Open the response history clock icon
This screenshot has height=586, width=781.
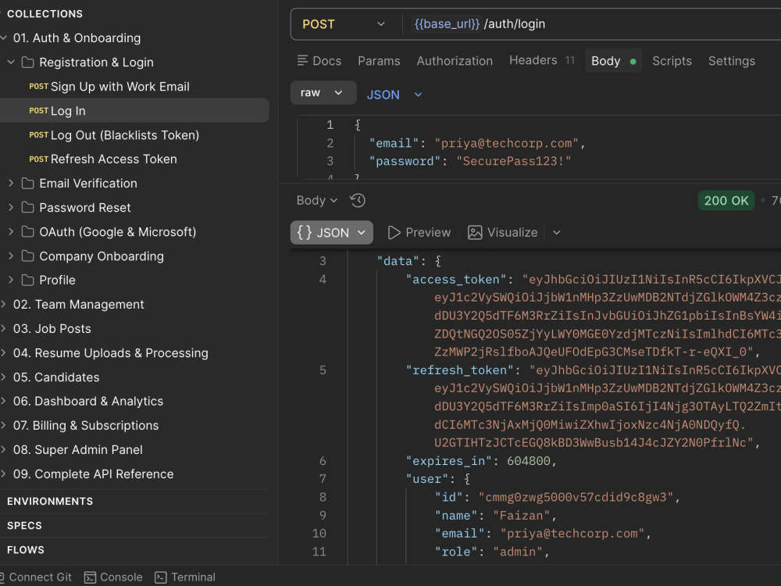358,200
